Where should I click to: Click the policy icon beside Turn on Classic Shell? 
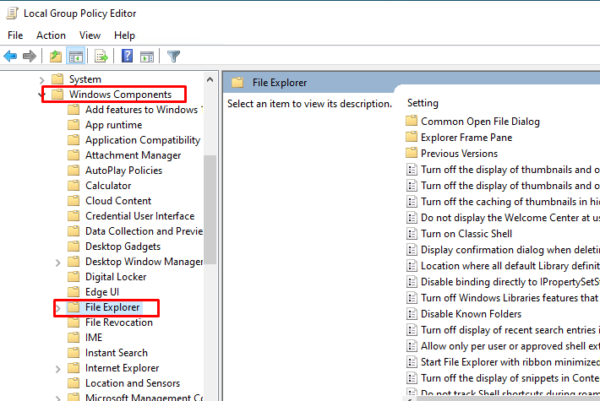412,234
